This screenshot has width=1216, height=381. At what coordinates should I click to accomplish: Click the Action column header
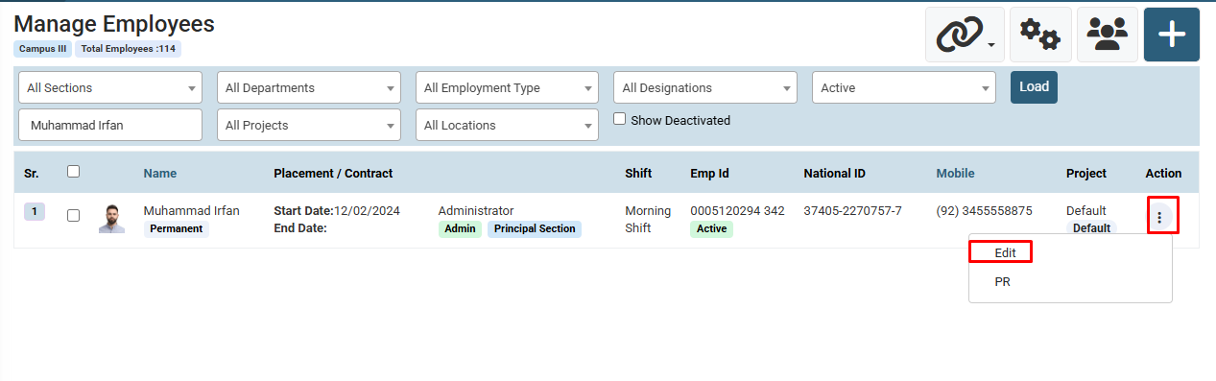pos(1163,174)
